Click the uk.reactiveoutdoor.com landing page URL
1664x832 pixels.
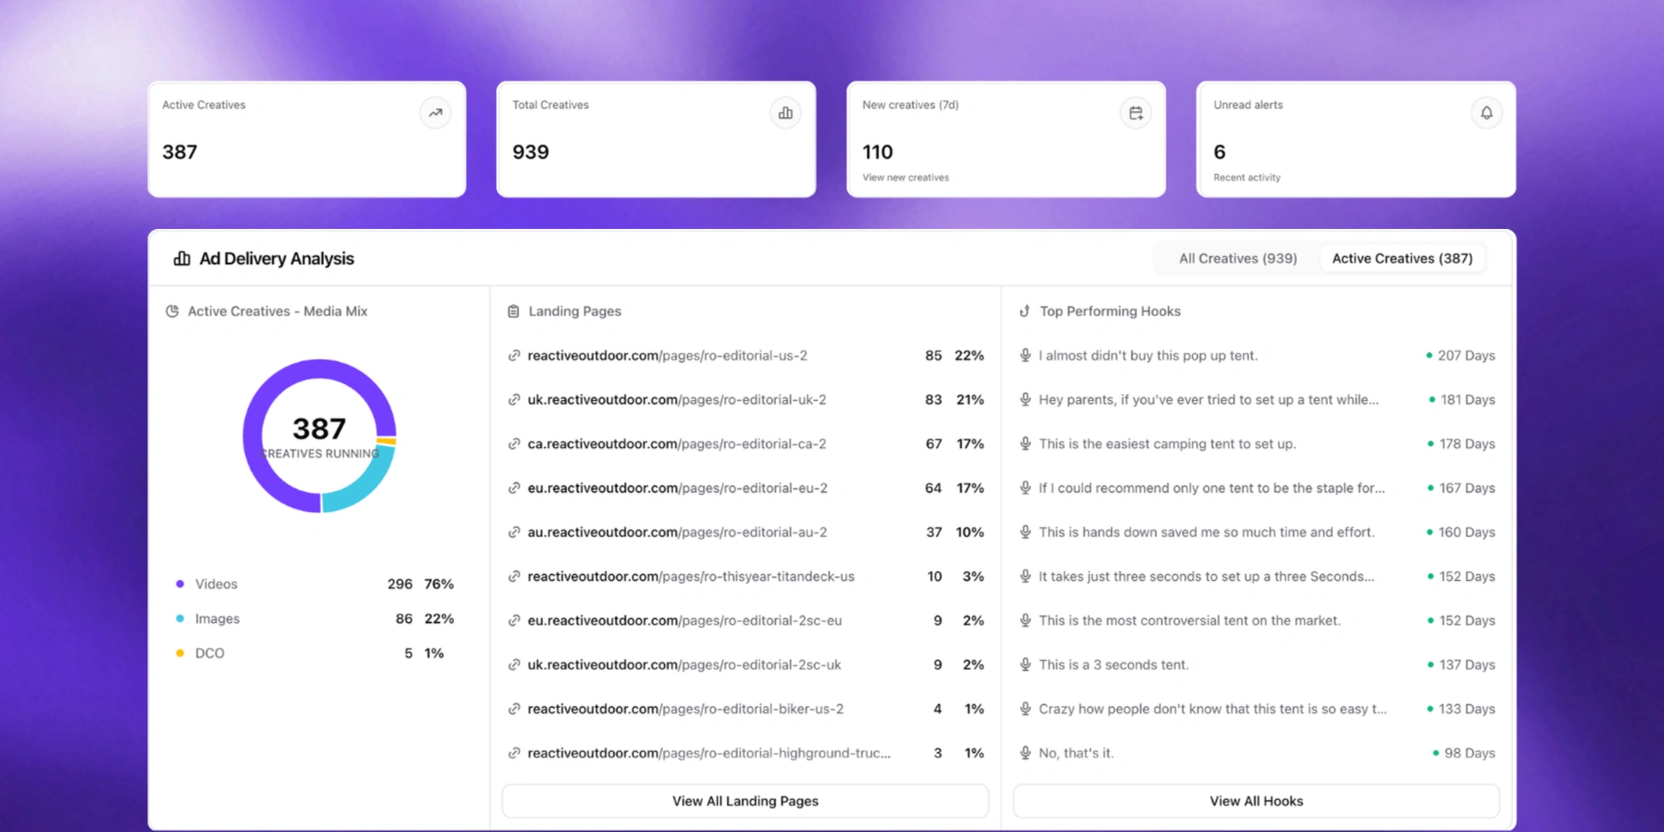click(x=676, y=399)
